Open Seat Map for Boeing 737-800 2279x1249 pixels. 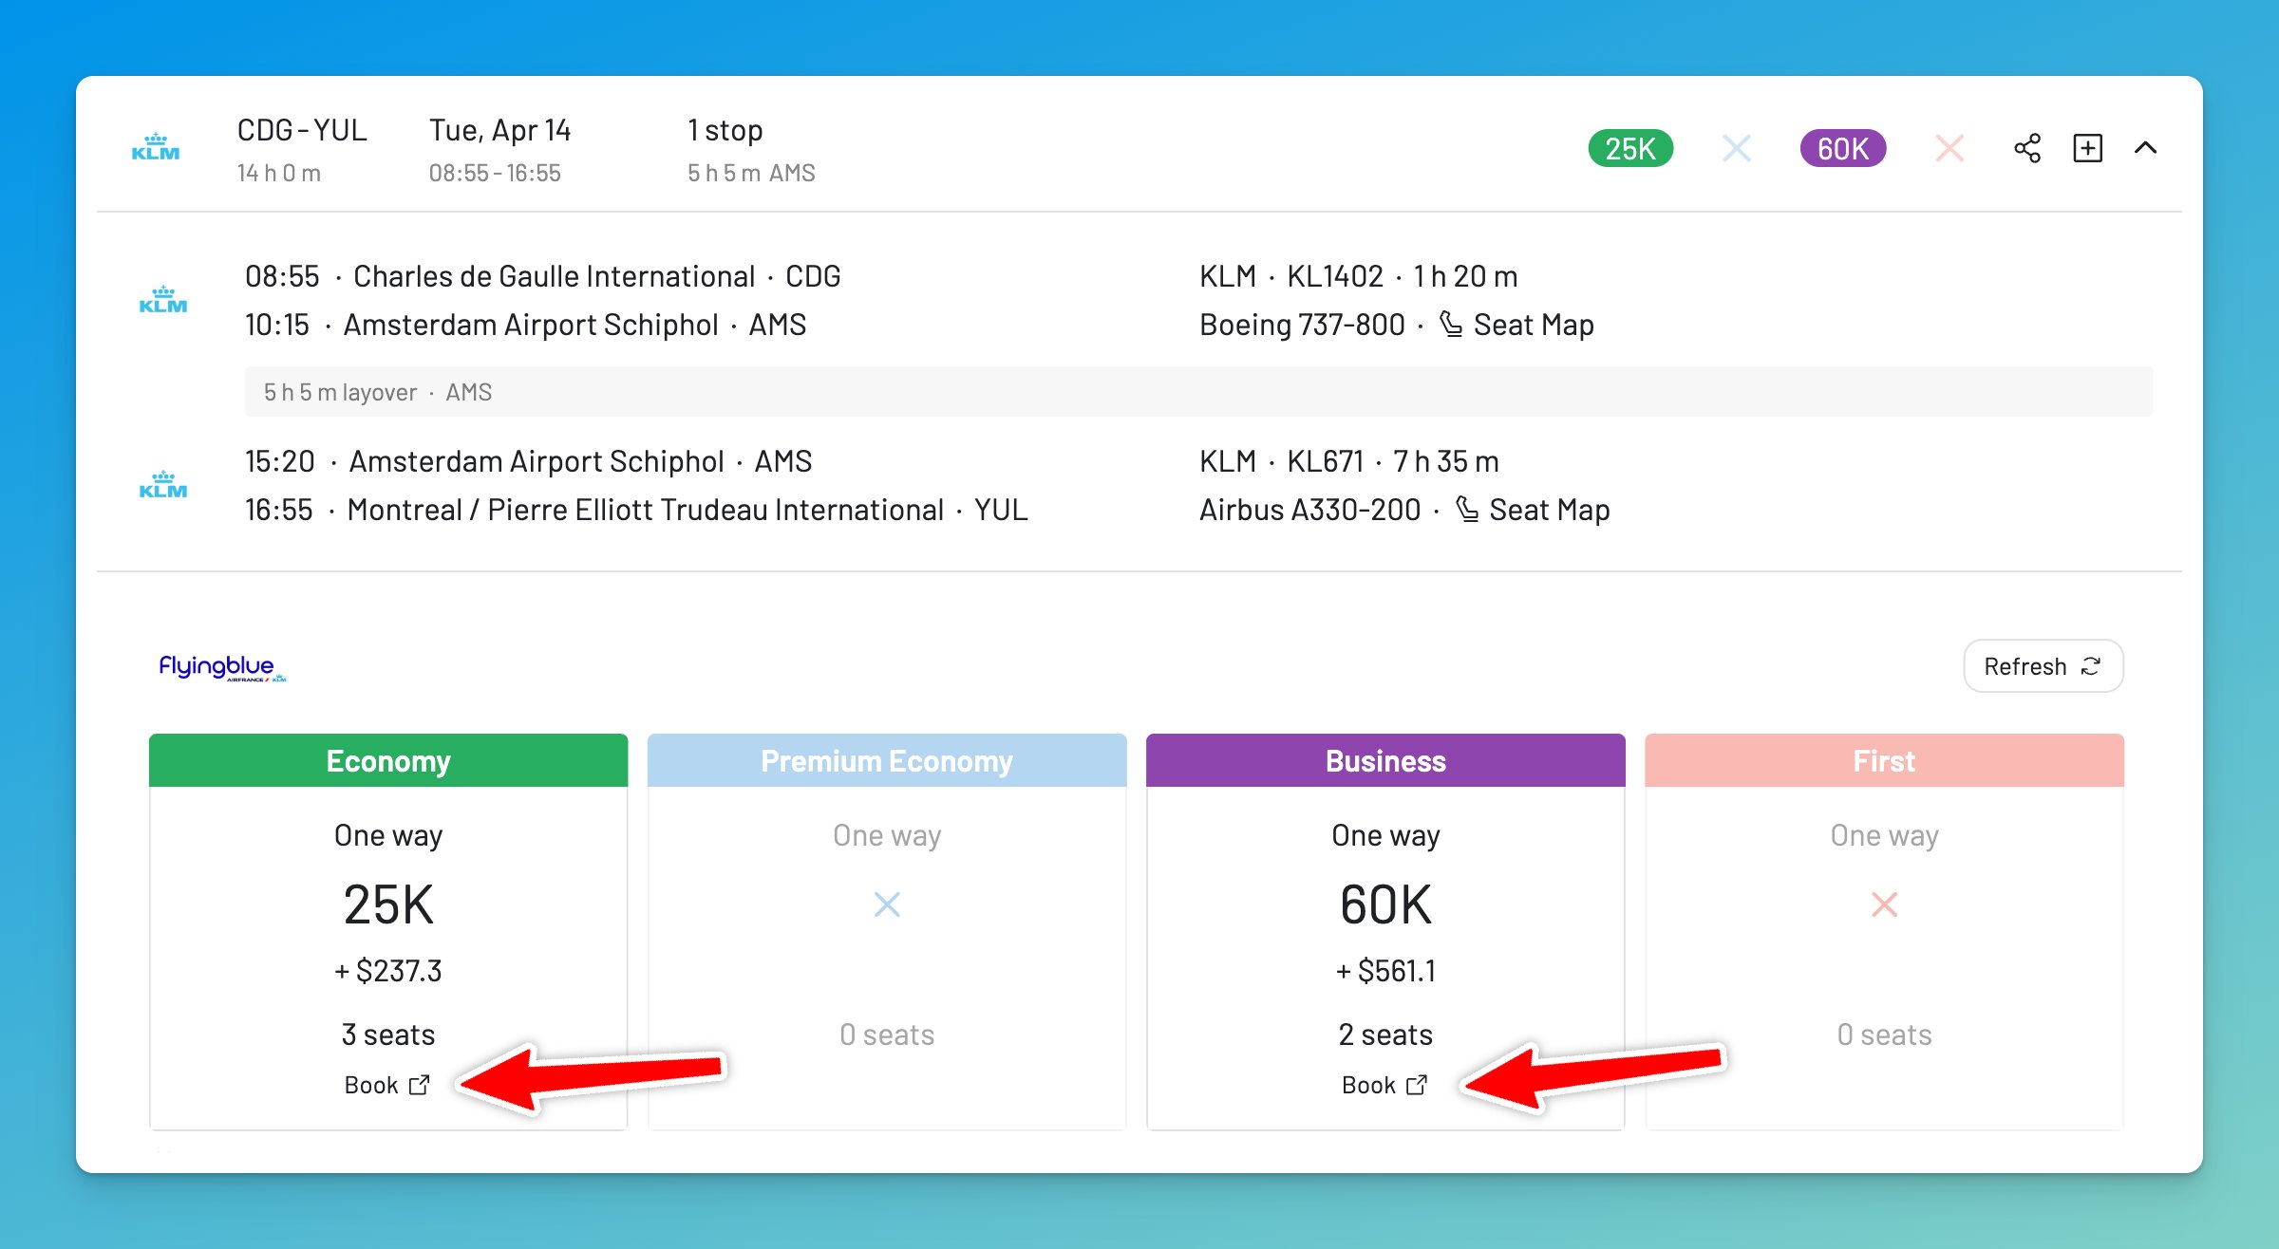coord(1516,325)
